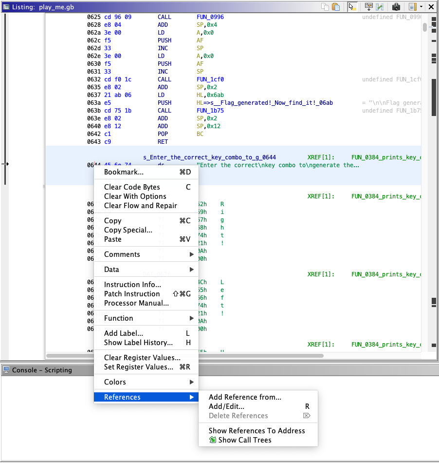The width and height of the screenshot is (439, 463).
Task: Click the Copy icon in Listing toolbar
Action: 325,7
